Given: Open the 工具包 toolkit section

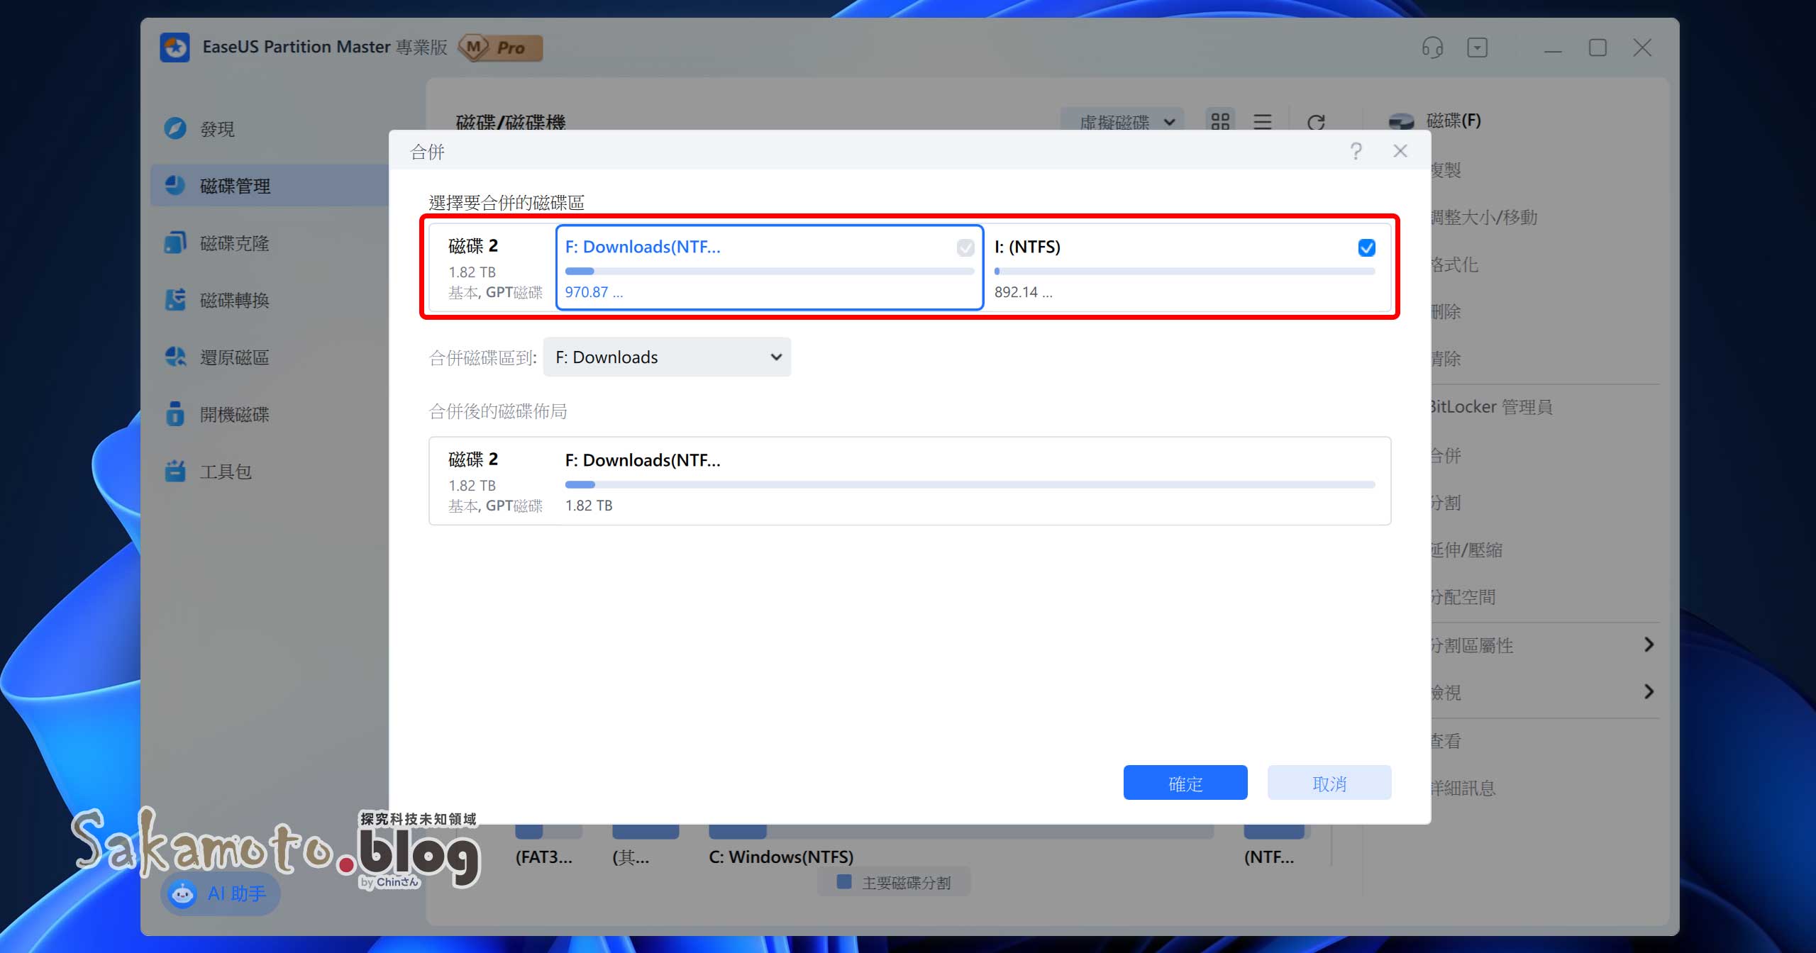Looking at the screenshot, I should click(226, 471).
